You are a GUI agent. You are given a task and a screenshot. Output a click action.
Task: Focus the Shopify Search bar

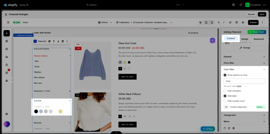[135, 5]
